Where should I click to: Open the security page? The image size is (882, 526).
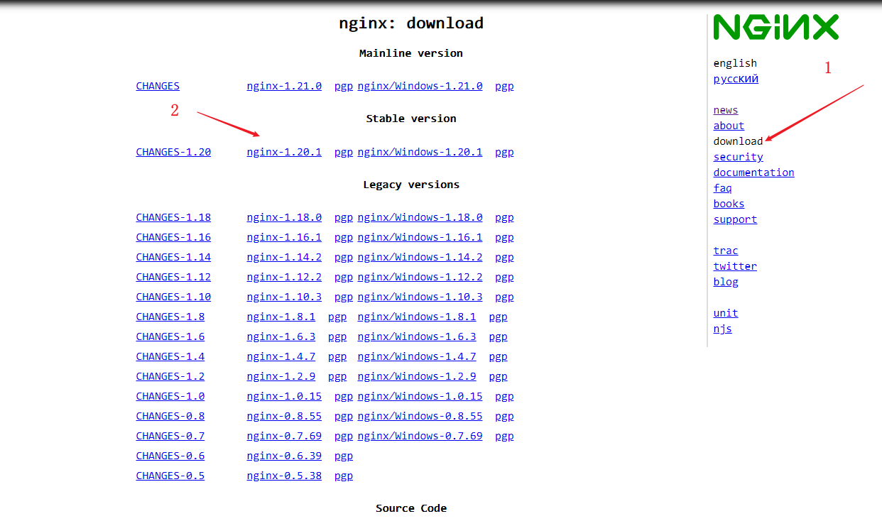(x=738, y=157)
